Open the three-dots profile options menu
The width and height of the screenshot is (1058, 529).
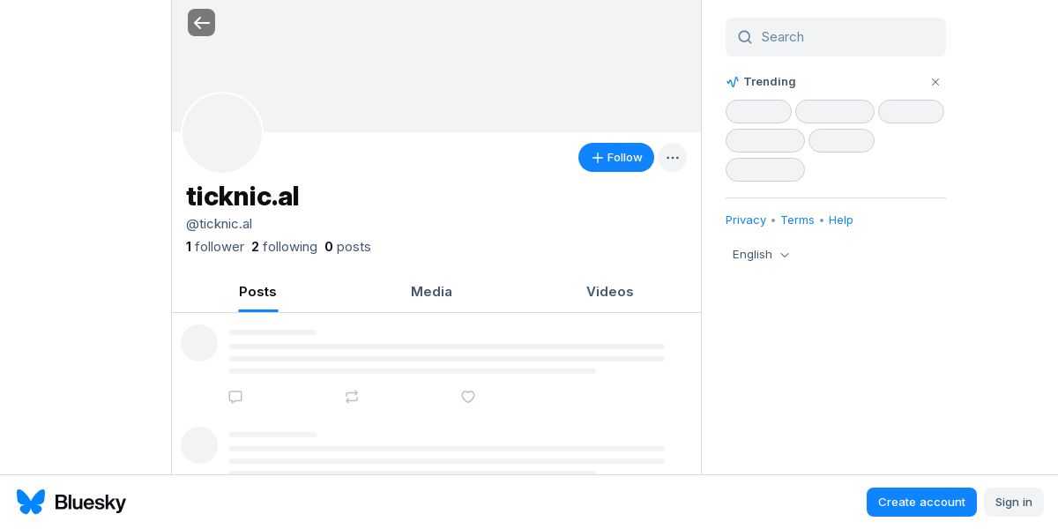673,158
